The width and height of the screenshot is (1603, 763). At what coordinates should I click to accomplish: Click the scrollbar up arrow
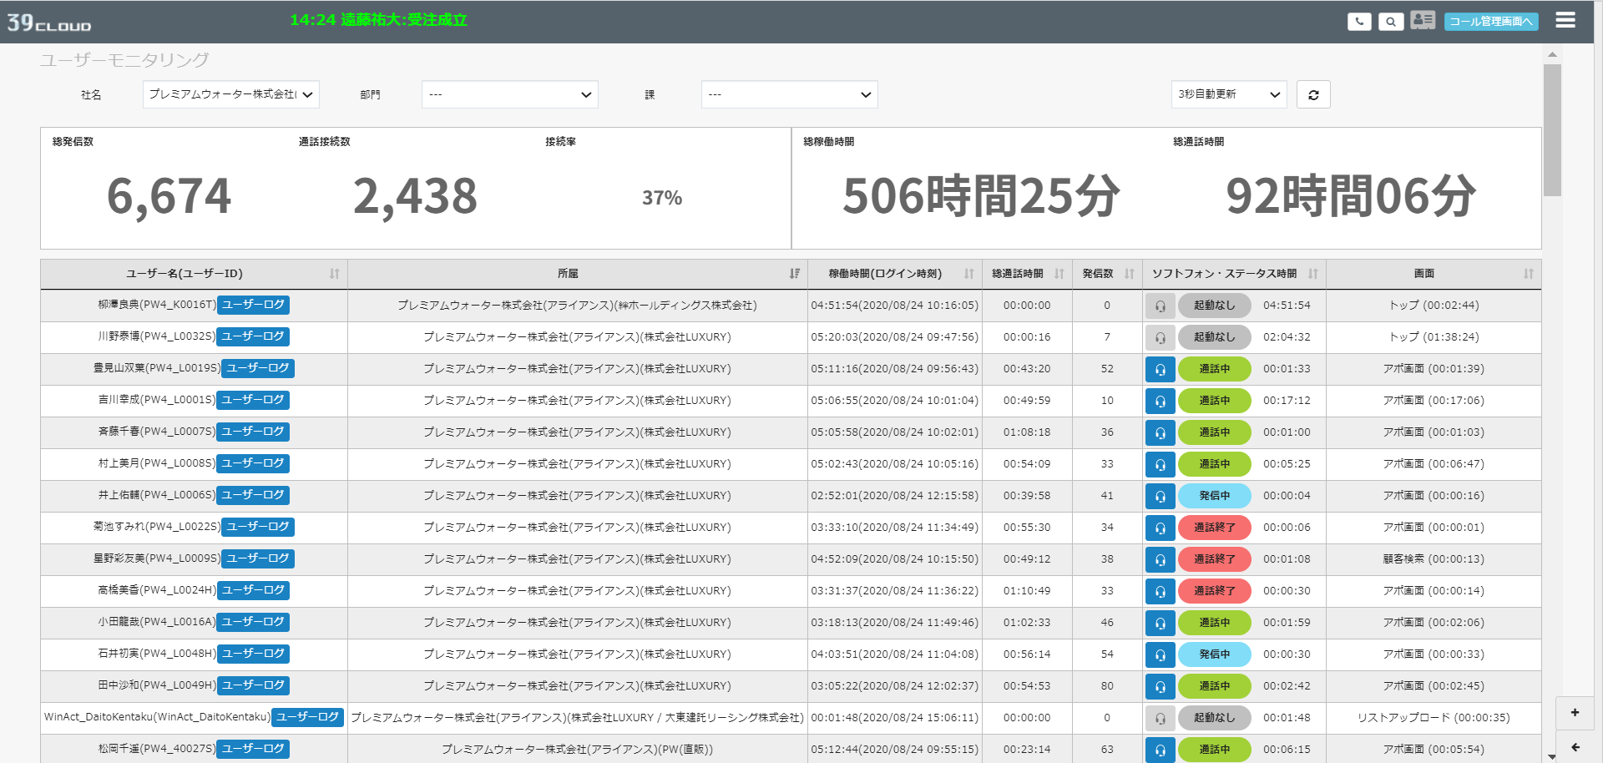(x=1552, y=54)
